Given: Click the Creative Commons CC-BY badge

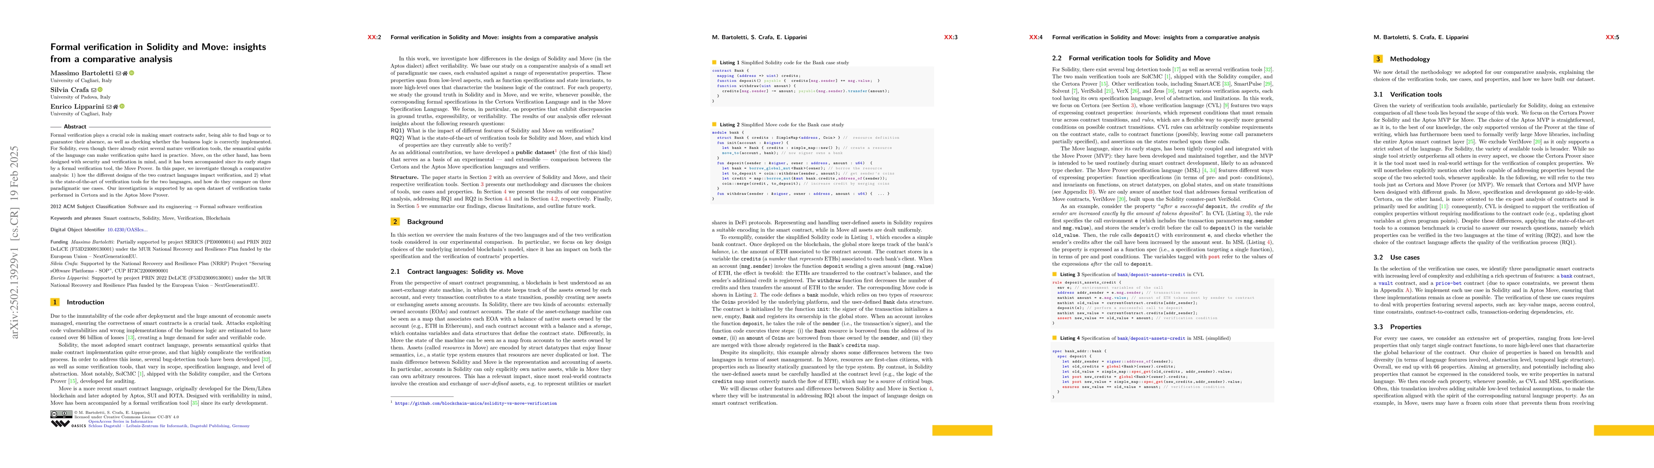Looking at the screenshot, I should point(62,414).
